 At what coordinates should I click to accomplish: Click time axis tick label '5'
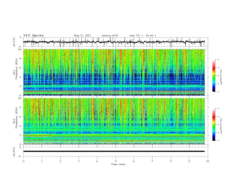tap(116, 161)
